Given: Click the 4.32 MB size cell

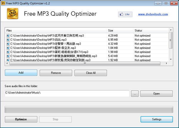Looking at the screenshot, I should tap(113, 44).
